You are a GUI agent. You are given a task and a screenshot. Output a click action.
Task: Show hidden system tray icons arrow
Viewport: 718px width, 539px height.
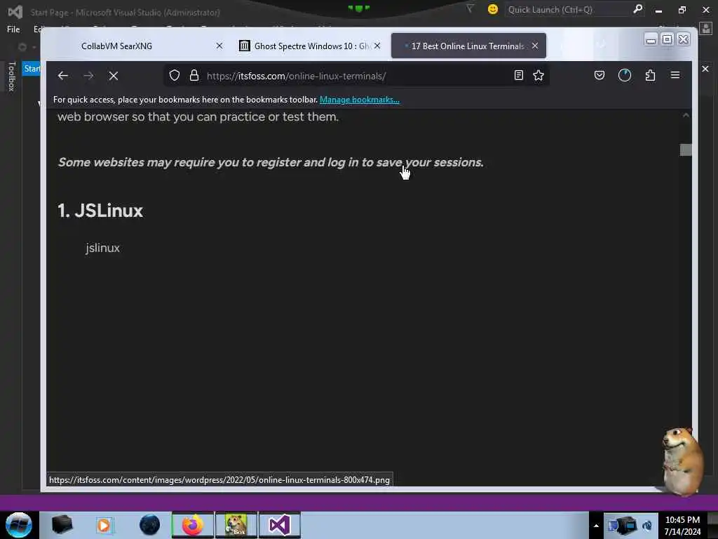pos(596,526)
